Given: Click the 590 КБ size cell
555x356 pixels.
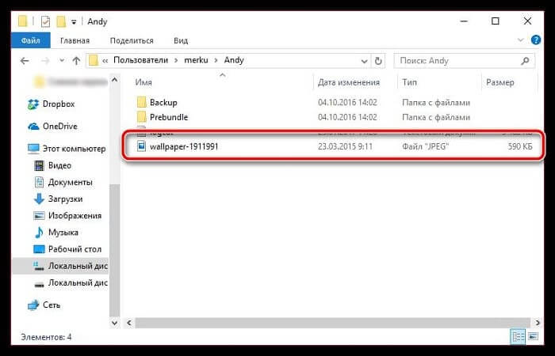Looking at the screenshot, I should point(520,146).
